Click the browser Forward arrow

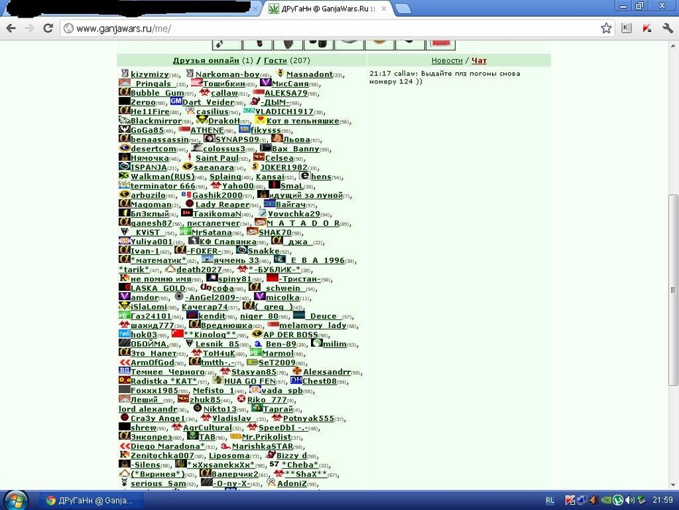pos(29,28)
